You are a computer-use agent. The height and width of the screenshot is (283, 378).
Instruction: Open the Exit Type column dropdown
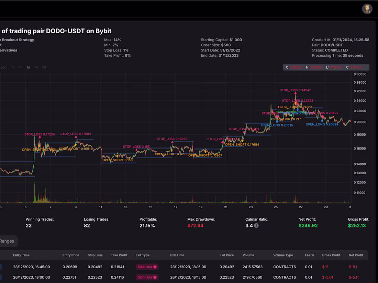click(x=142, y=255)
